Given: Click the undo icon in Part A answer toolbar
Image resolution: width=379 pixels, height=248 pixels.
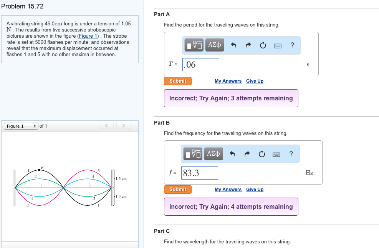Looking at the screenshot, I should point(234,45).
